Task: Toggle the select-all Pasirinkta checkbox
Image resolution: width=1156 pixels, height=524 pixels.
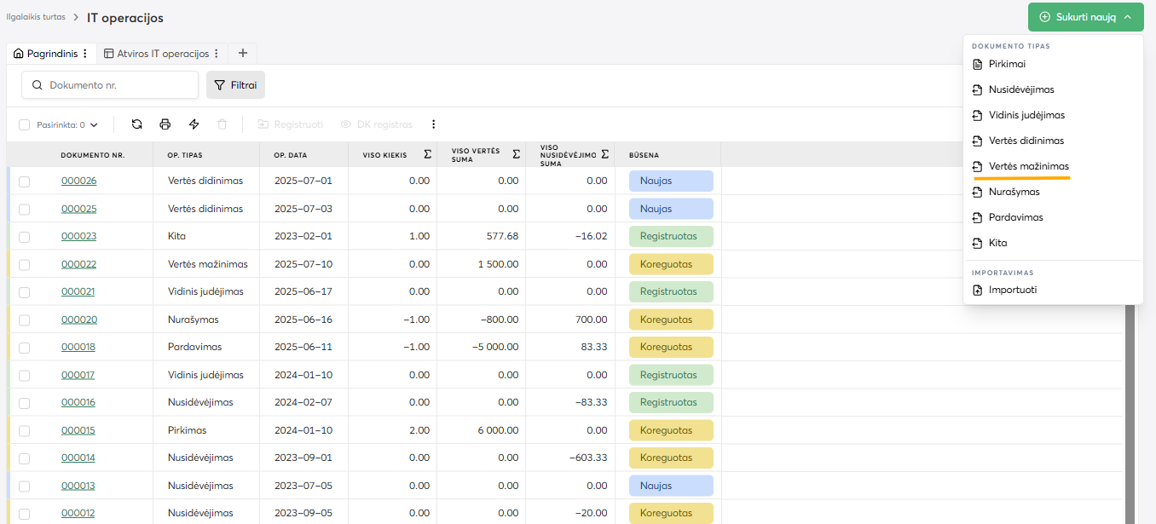Action: coord(24,125)
